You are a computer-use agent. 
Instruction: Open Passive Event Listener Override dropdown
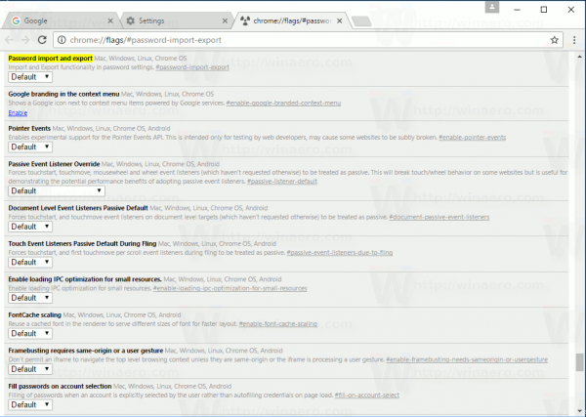57,191
